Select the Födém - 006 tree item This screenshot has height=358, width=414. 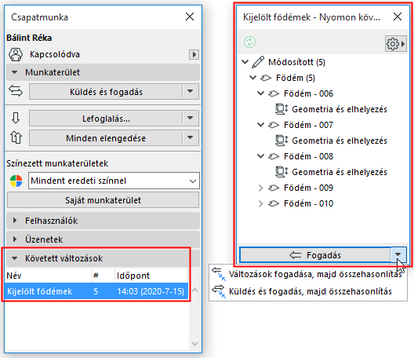[x=308, y=93]
